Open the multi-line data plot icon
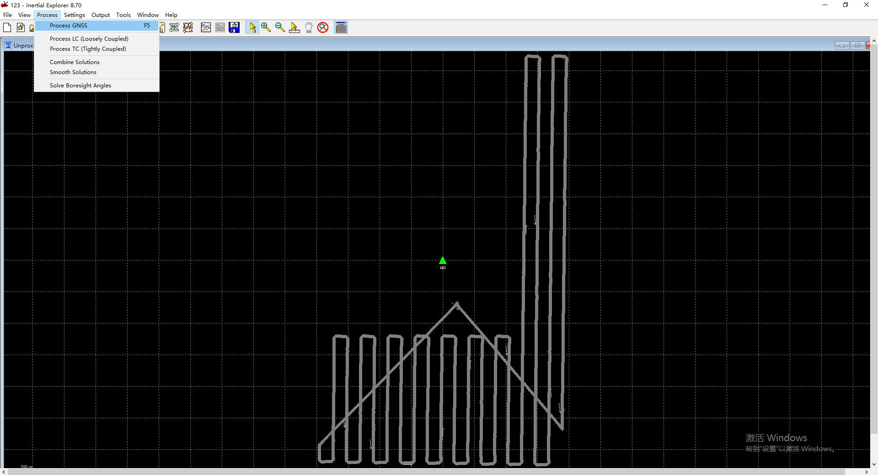The width and height of the screenshot is (878, 475). 206,27
